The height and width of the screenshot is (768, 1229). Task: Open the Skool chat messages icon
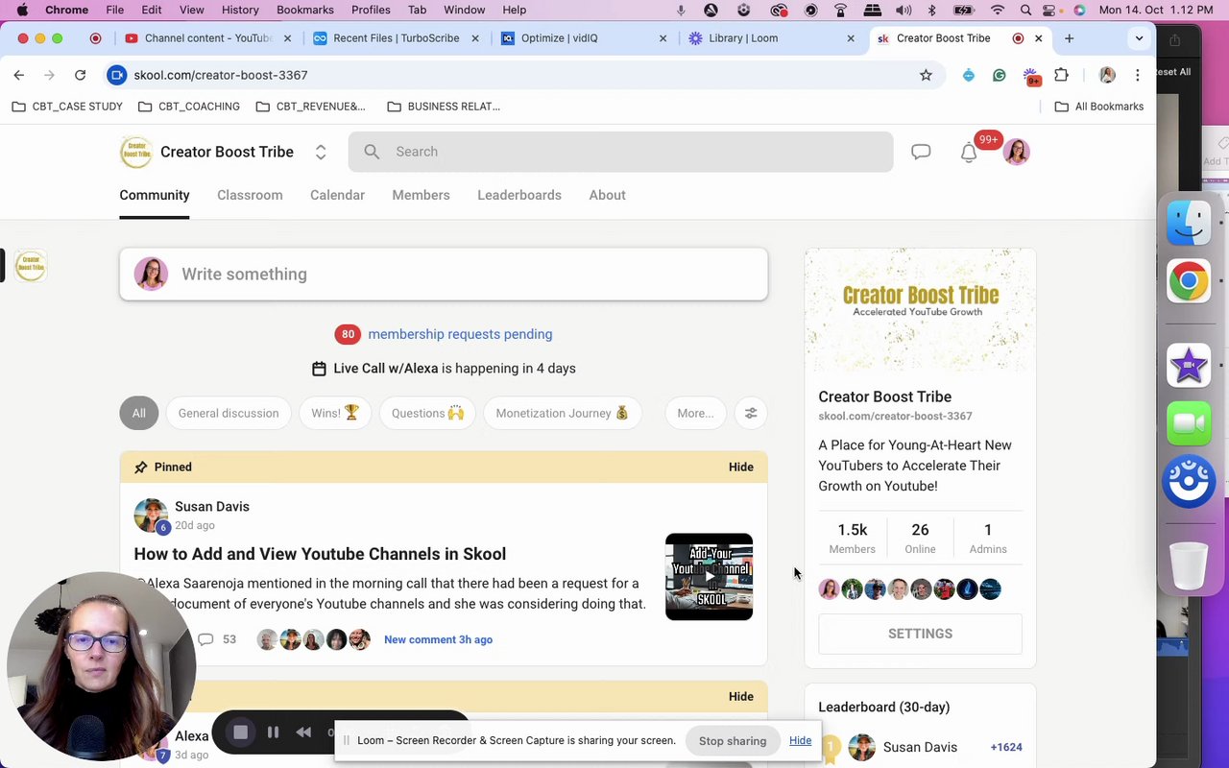[x=921, y=152]
